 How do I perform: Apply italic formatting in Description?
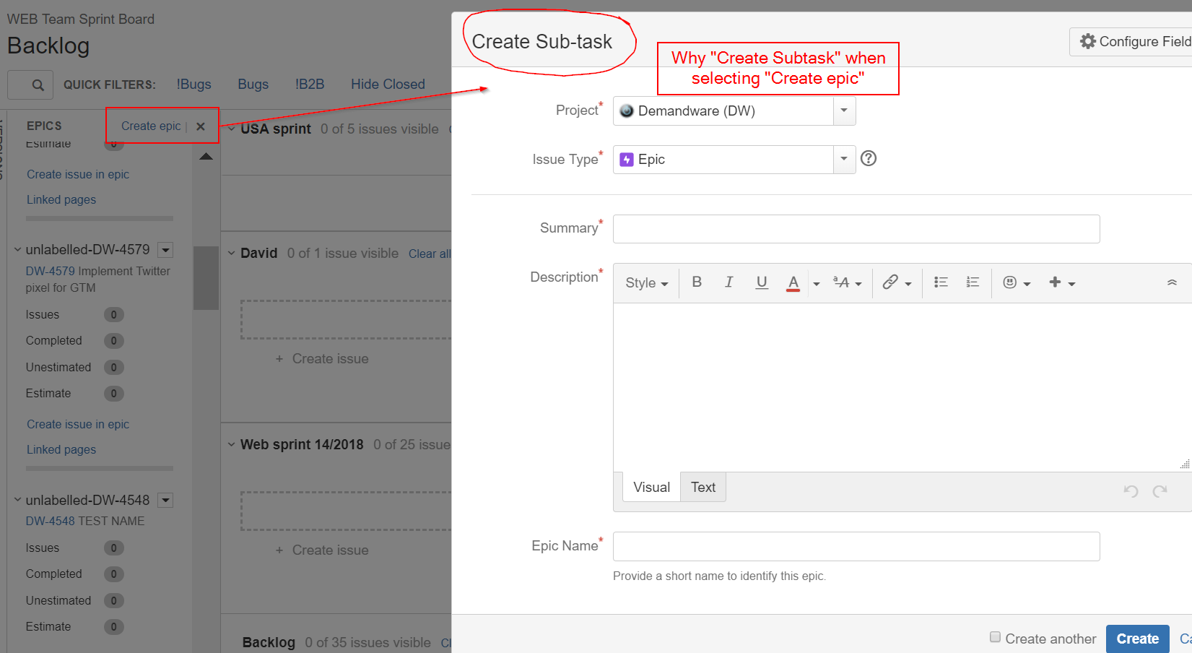pyautogui.click(x=729, y=282)
